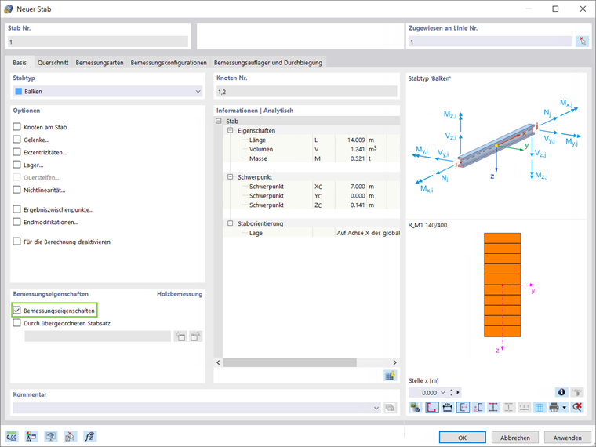The height and width of the screenshot is (447, 596).
Task: Click the horizontal scrollbar in the Informationen panel
Action: 290,362
